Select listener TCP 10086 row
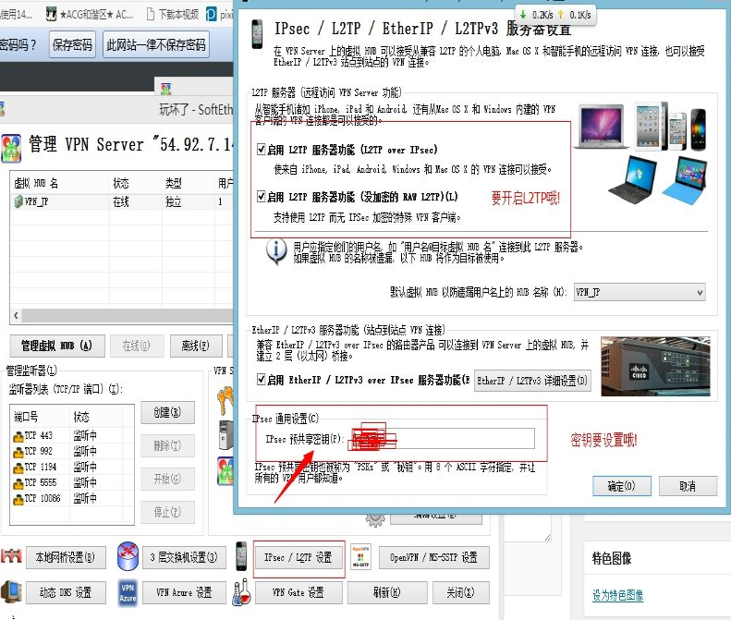 pos(72,499)
